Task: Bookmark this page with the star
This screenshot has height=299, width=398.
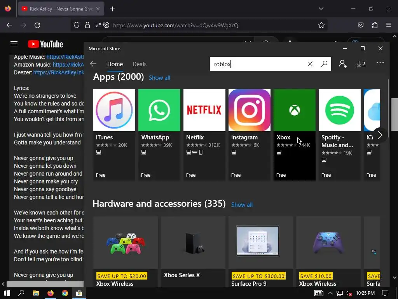Action: [x=321, y=25]
